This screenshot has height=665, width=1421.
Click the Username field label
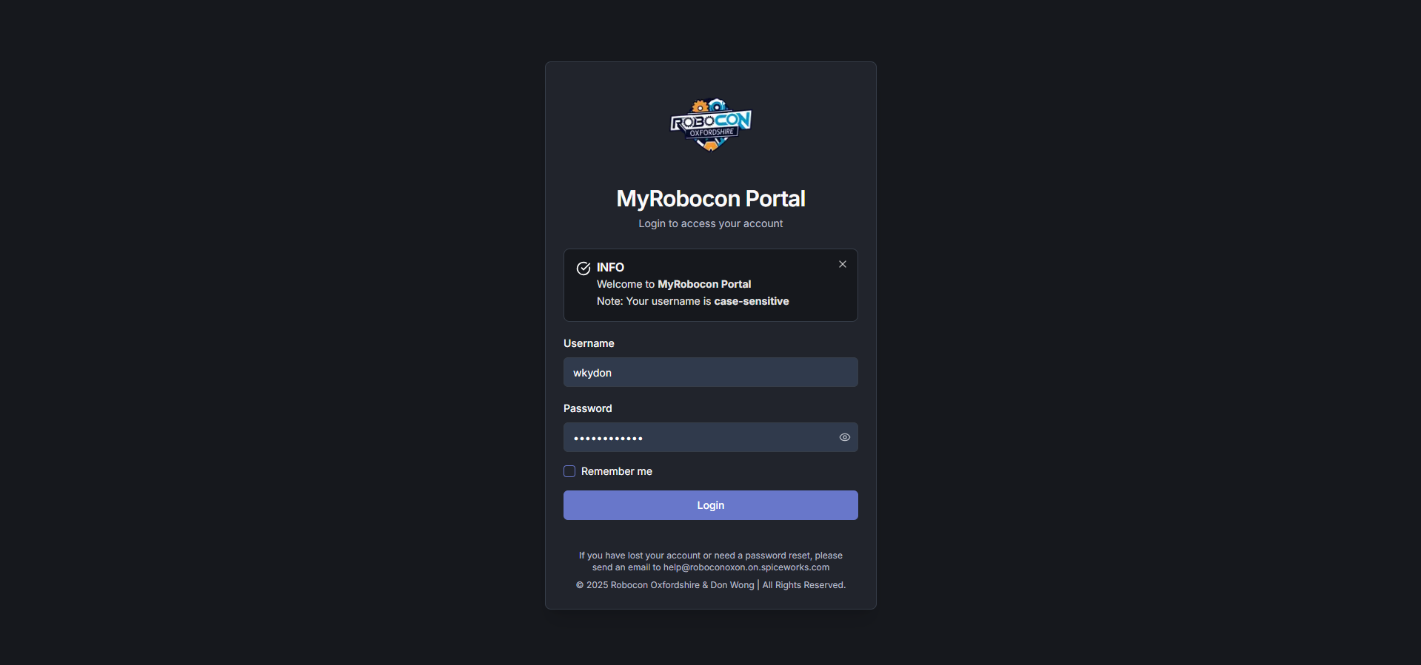pos(589,343)
